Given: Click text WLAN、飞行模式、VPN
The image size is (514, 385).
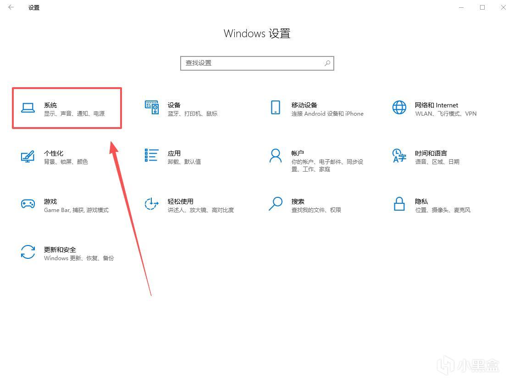Looking at the screenshot, I should [446, 113].
